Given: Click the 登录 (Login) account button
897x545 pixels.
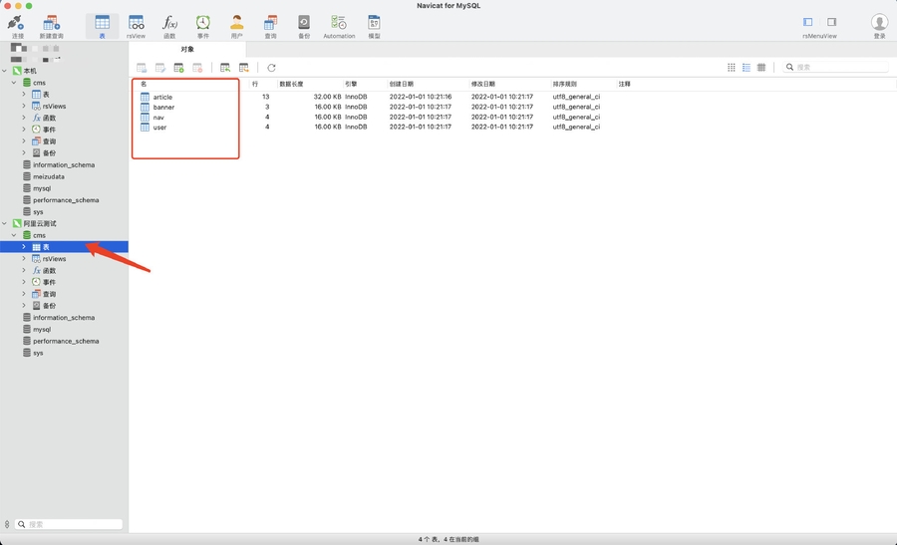Looking at the screenshot, I should coord(879,24).
